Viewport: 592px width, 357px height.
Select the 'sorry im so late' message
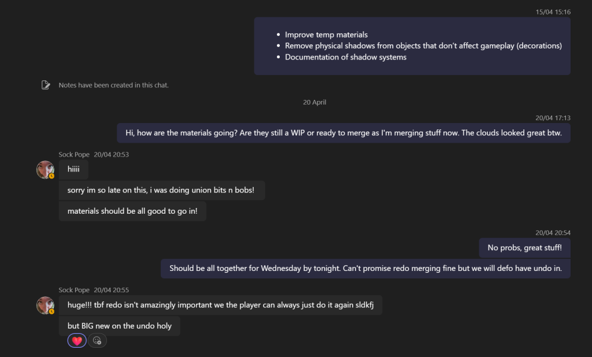(x=162, y=190)
